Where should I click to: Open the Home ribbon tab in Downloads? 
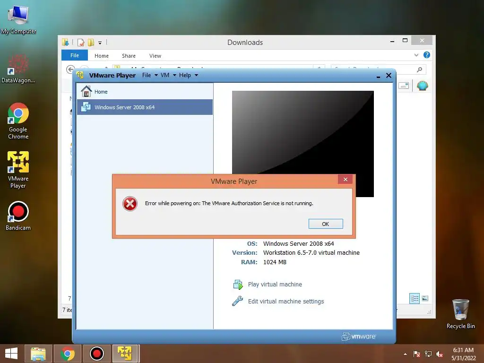point(102,56)
